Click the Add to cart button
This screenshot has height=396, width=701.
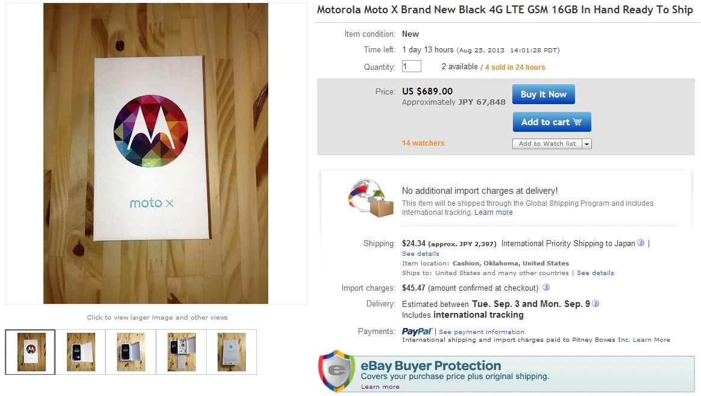click(552, 122)
